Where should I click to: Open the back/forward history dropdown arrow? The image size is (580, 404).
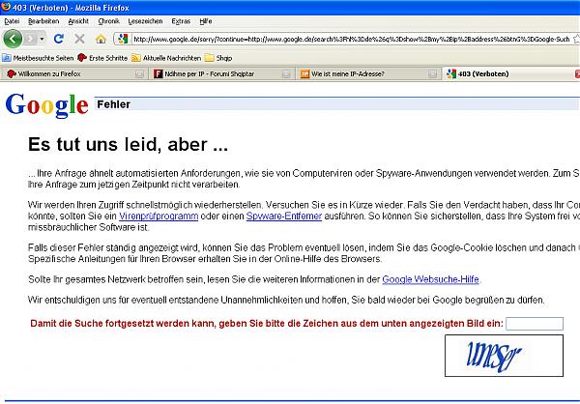pyautogui.click(x=42, y=39)
